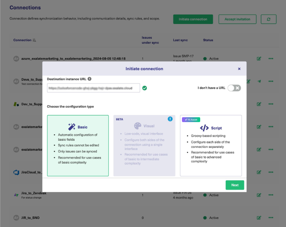This screenshot has width=286, height=227.
Task: Click edit icon for Jira_to_Zendesk connection
Action: [259, 195]
